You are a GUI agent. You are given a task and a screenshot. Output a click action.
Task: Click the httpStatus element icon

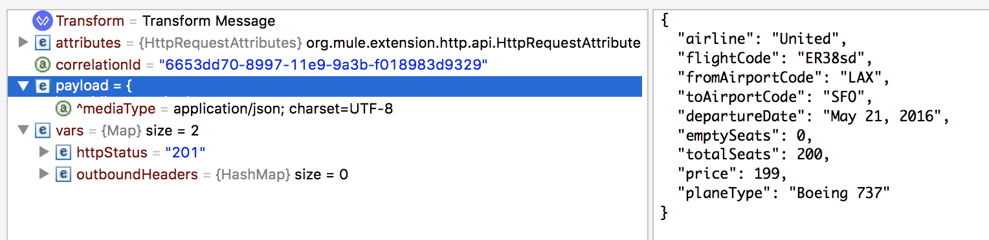click(63, 153)
